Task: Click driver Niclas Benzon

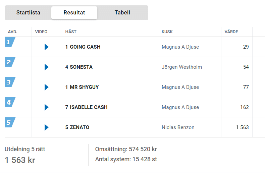Action: [x=178, y=127]
